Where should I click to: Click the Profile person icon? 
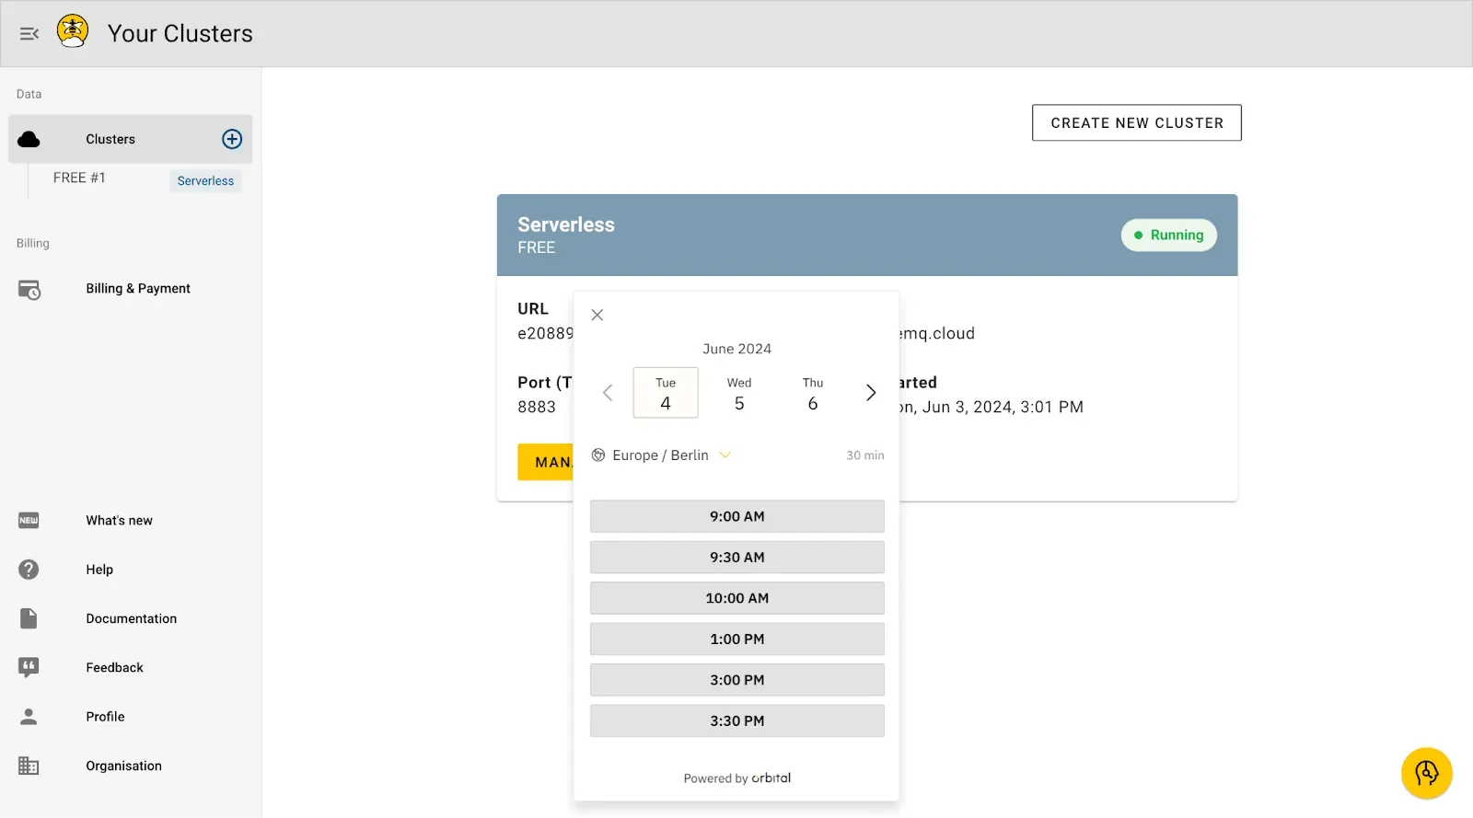pos(29,717)
